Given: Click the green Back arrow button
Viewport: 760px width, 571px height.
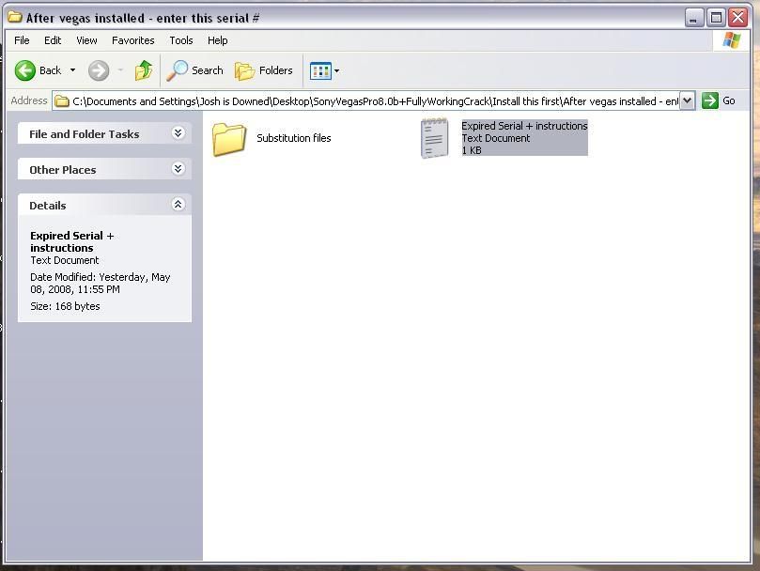Looking at the screenshot, I should [x=25, y=70].
